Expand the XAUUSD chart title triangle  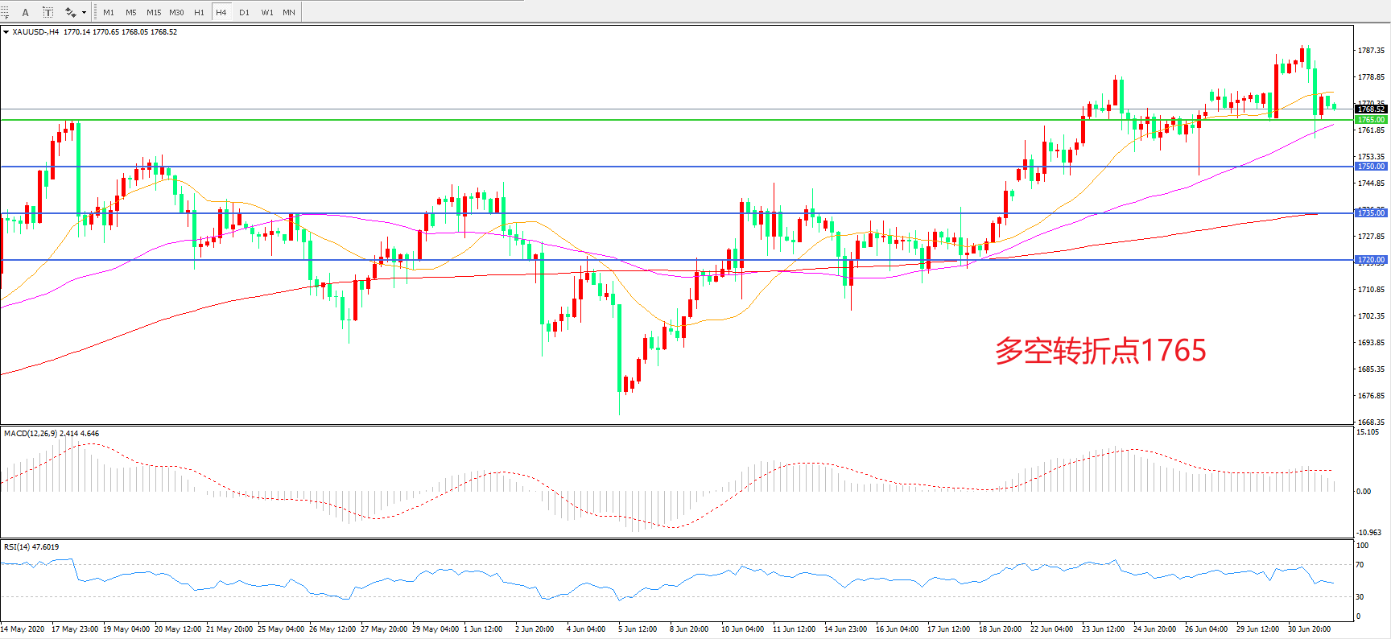coord(6,32)
